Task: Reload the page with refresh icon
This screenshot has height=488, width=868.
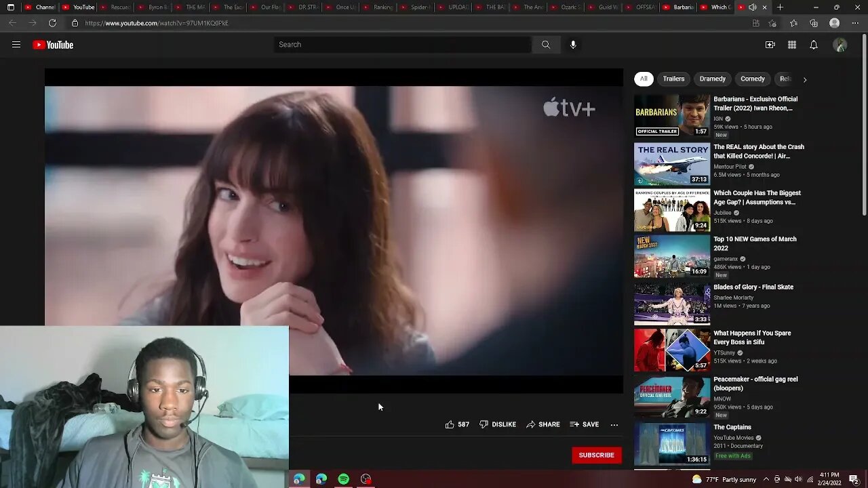Action: click(52, 23)
